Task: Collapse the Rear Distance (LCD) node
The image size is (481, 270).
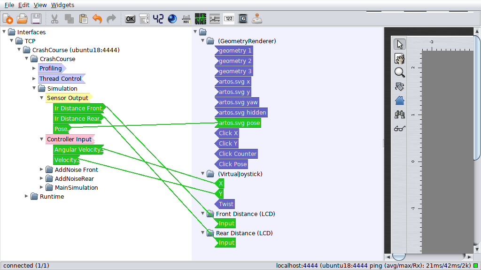Action: (203, 232)
